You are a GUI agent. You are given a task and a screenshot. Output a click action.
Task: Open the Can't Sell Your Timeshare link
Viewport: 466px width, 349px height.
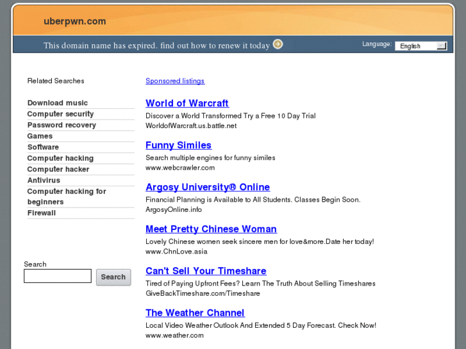[206, 271]
